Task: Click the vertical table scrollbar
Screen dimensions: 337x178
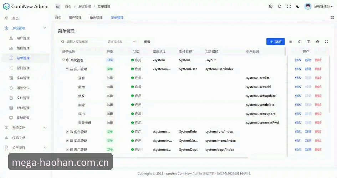Action: pos(329,84)
